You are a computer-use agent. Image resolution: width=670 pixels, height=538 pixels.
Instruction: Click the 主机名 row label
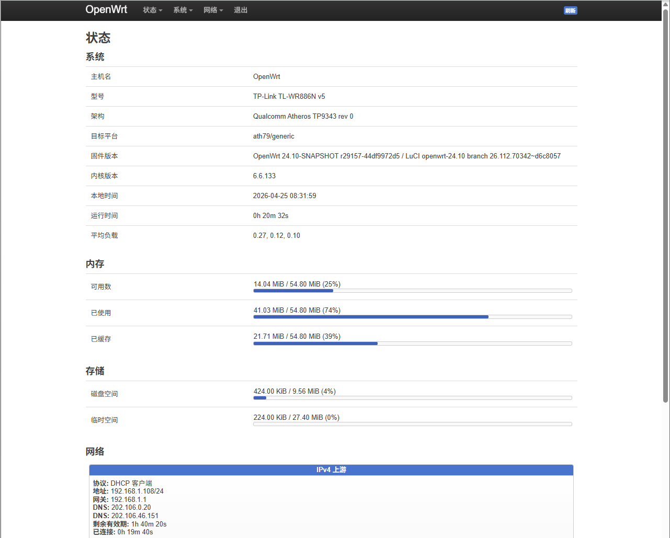(x=101, y=76)
